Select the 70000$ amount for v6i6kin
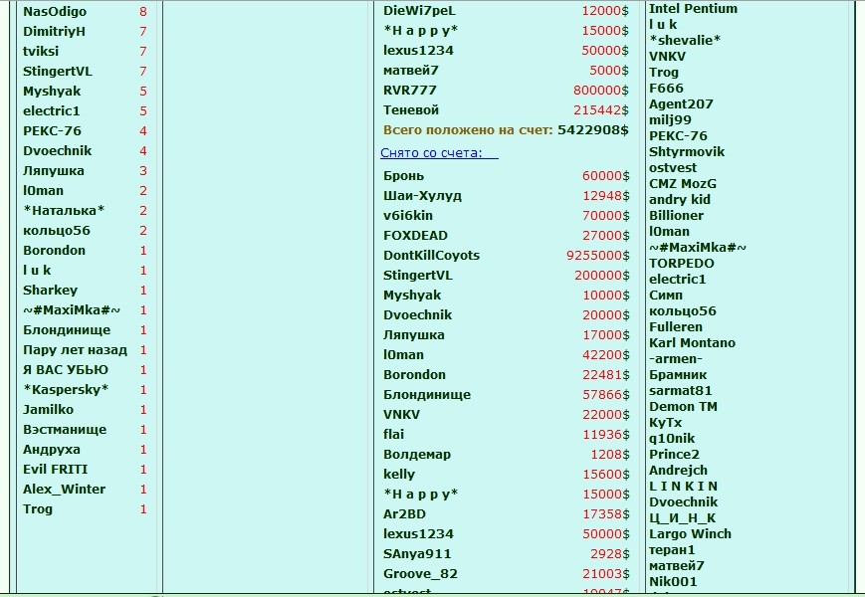This screenshot has width=865, height=597. coord(606,216)
